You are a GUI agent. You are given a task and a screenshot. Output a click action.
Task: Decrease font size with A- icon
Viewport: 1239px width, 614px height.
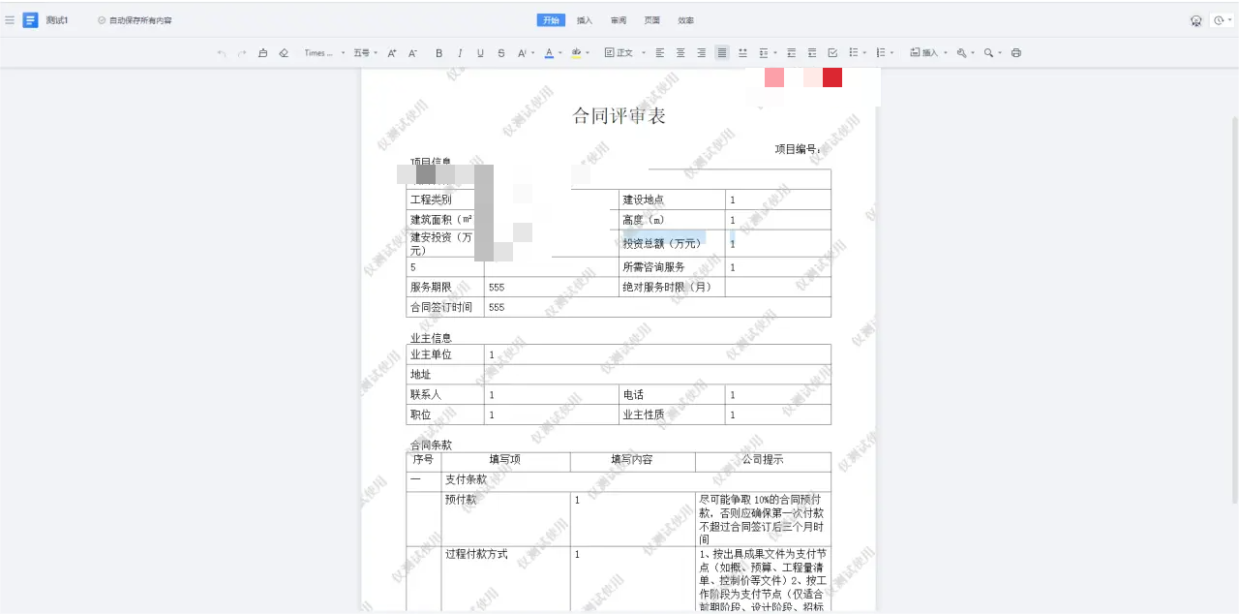(x=412, y=53)
